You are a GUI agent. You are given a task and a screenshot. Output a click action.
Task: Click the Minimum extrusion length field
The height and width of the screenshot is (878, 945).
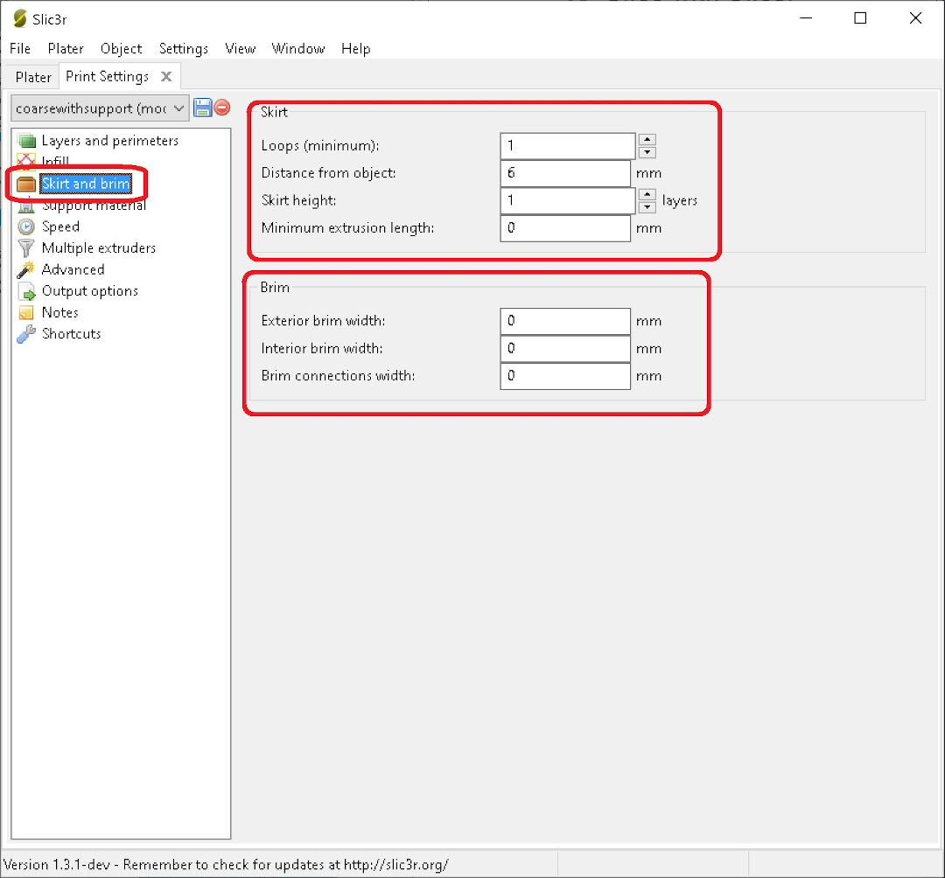(x=565, y=228)
